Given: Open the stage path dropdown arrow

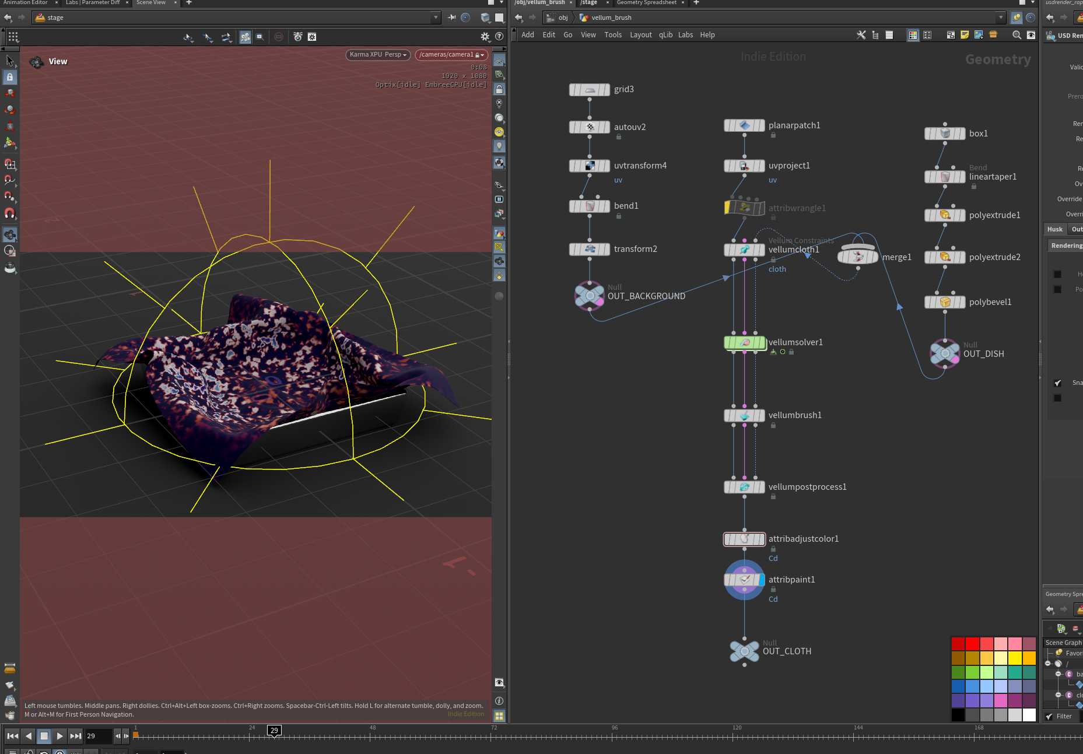Looking at the screenshot, I should pyautogui.click(x=436, y=17).
